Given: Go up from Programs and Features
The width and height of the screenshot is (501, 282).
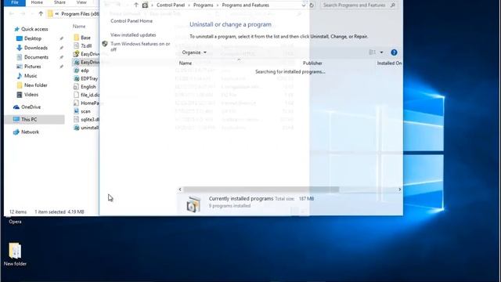Looking at the screenshot, I should (x=136, y=5).
